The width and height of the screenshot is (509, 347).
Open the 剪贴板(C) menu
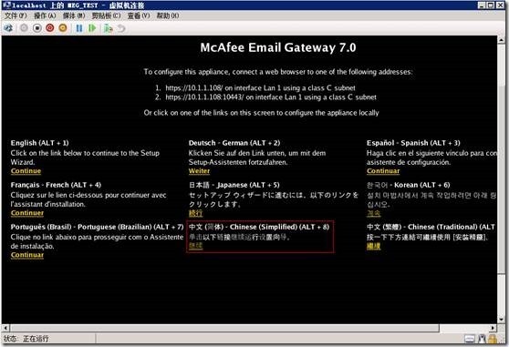(106, 15)
